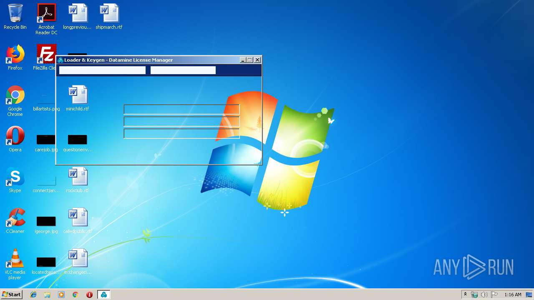Launch Opera from the desktop
Image resolution: width=534 pixels, height=300 pixels.
coord(15,139)
